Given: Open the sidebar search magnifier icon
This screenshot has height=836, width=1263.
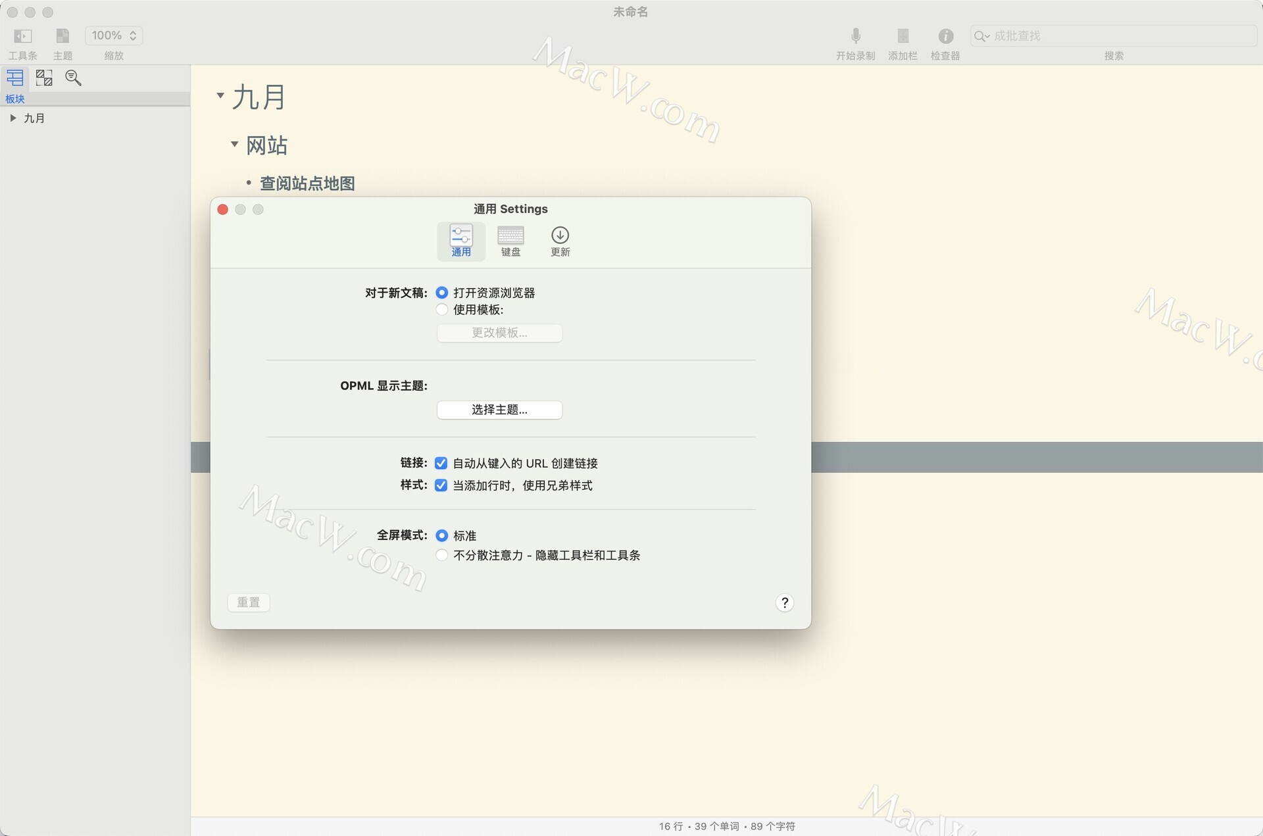Looking at the screenshot, I should point(73,78).
